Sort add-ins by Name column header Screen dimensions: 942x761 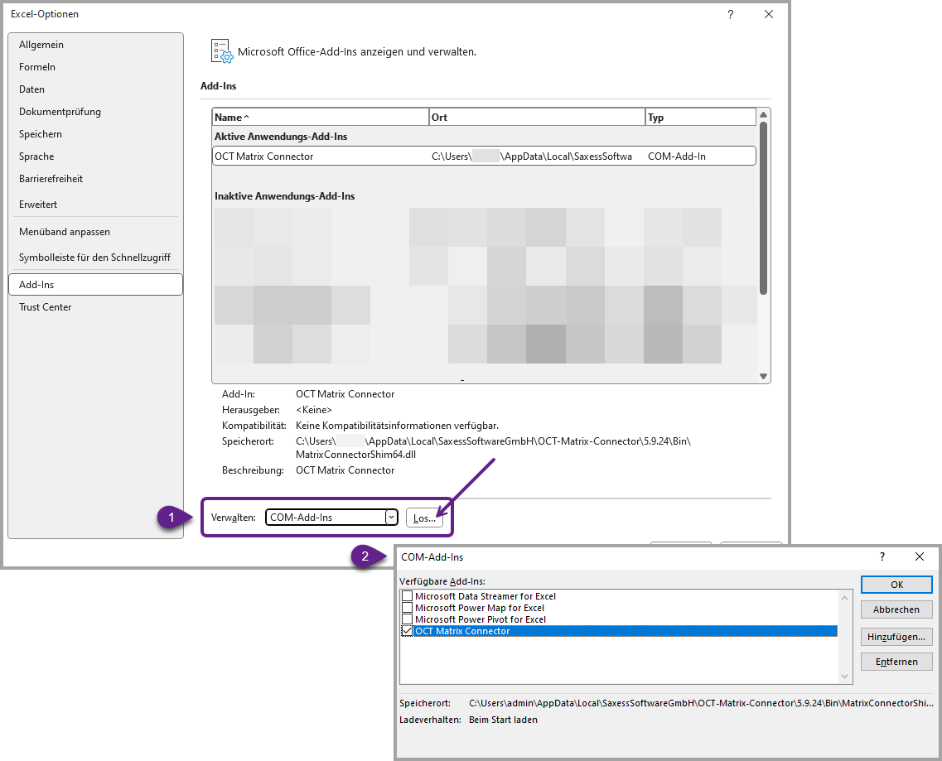(x=320, y=118)
